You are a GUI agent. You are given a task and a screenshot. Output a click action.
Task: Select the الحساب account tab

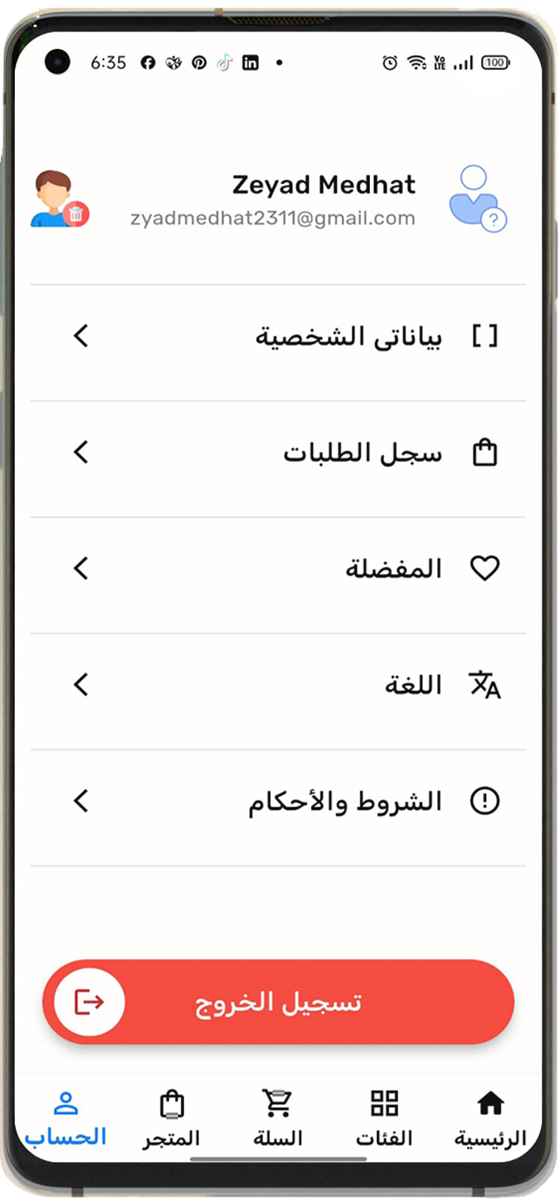[x=65, y=1118]
